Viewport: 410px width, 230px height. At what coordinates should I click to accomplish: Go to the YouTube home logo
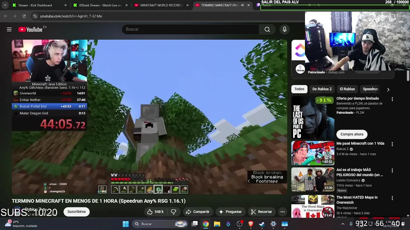(x=30, y=29)
